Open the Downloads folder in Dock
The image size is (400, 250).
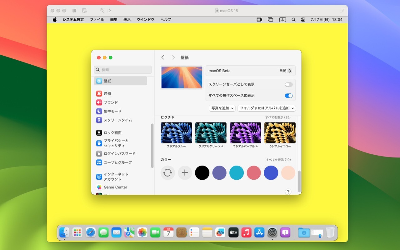click(x=304, y=232)
